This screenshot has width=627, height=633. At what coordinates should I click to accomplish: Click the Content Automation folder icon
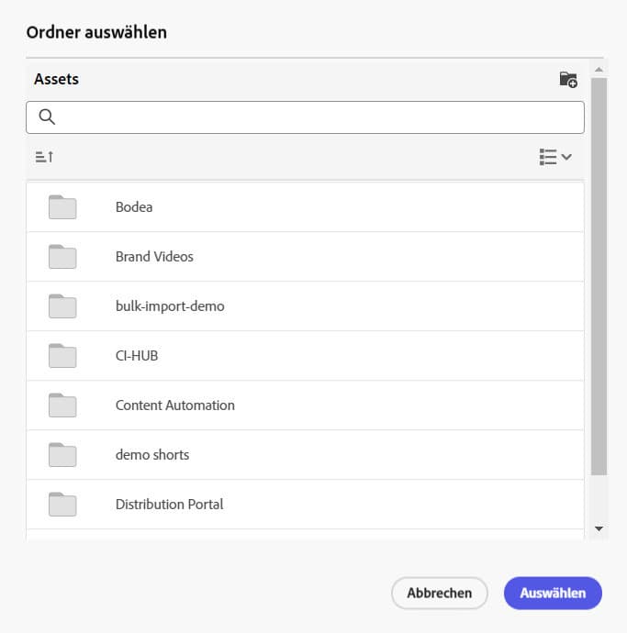(x=62, y=405)
